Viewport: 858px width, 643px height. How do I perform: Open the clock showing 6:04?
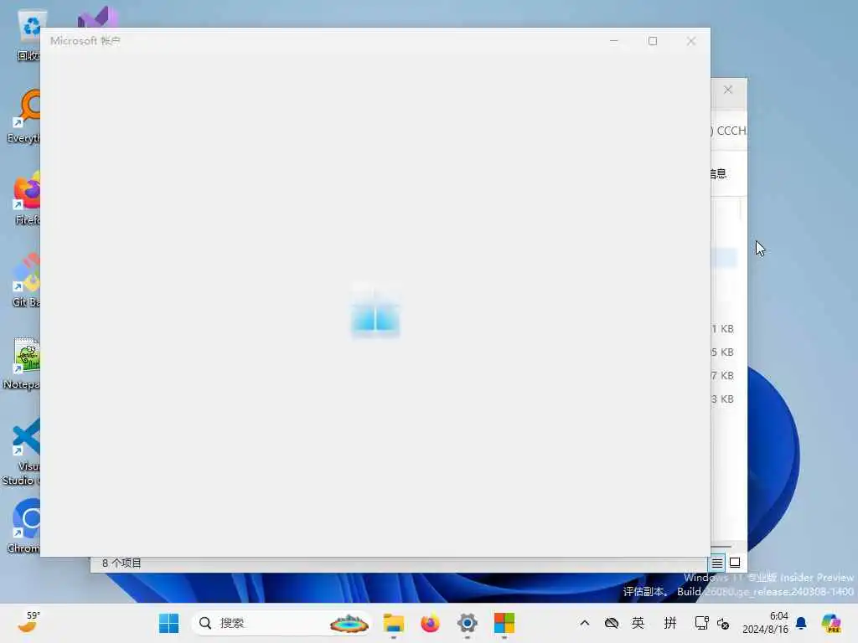click(765, 623)
